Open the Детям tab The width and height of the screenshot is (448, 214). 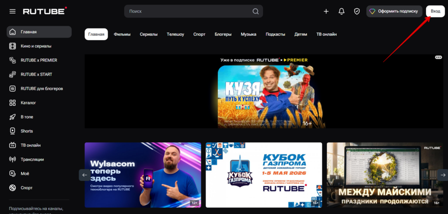(301, 34)
